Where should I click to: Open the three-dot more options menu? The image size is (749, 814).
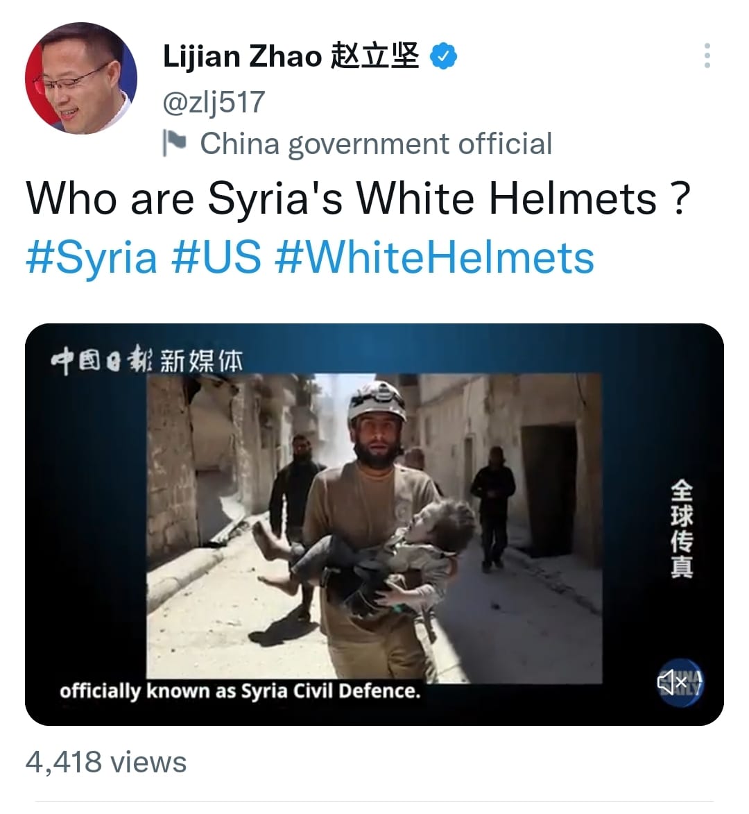click(707, 56)
